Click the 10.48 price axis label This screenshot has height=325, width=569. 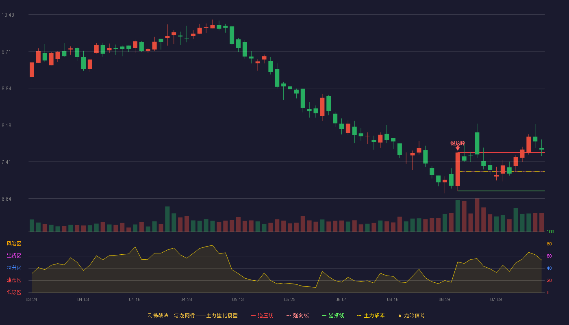coord(8,15)
